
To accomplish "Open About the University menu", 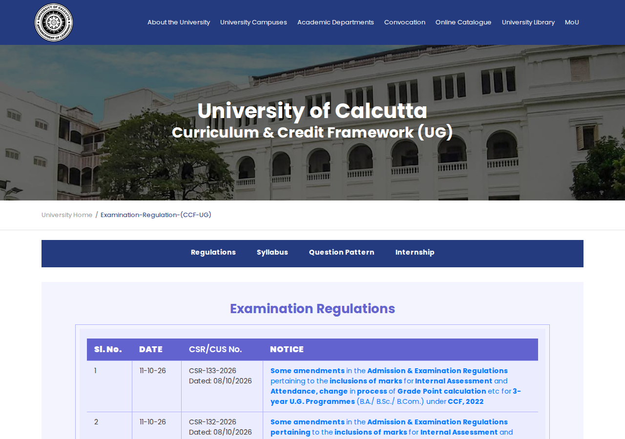I will click(179, 22).
